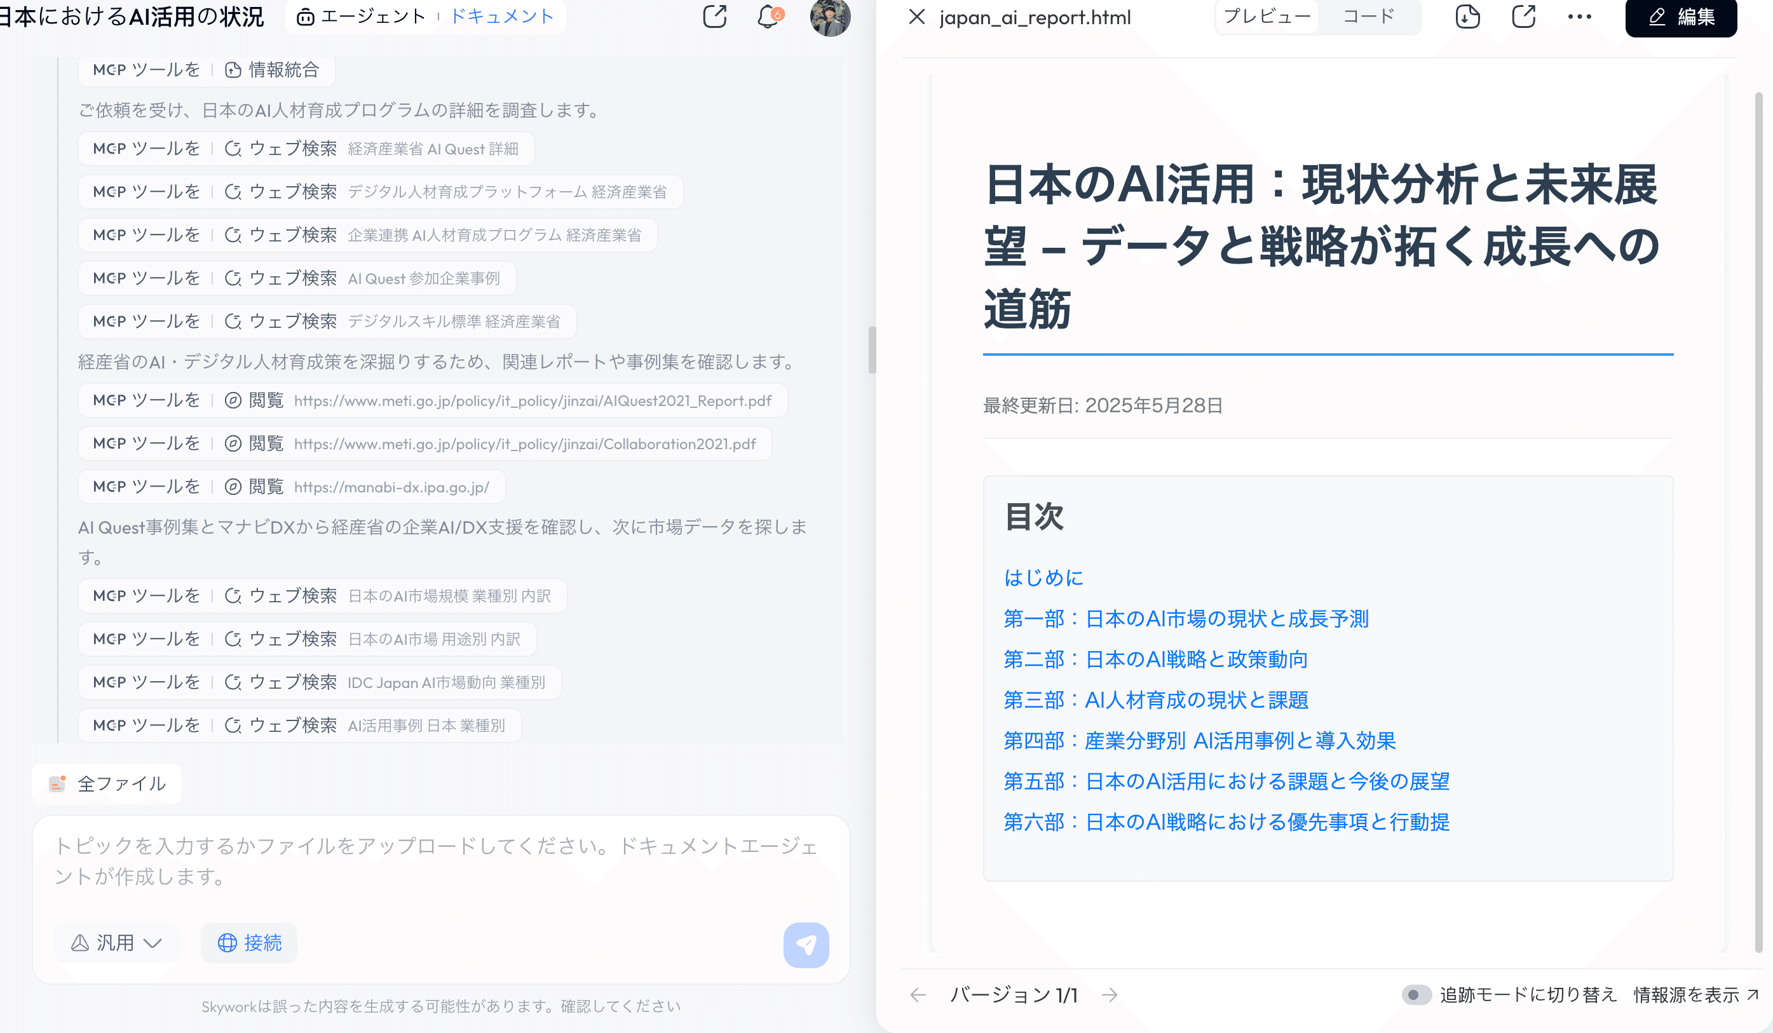Expand the AI Quest 詳細 web search entry
1773x1033 pixels.
306,149
